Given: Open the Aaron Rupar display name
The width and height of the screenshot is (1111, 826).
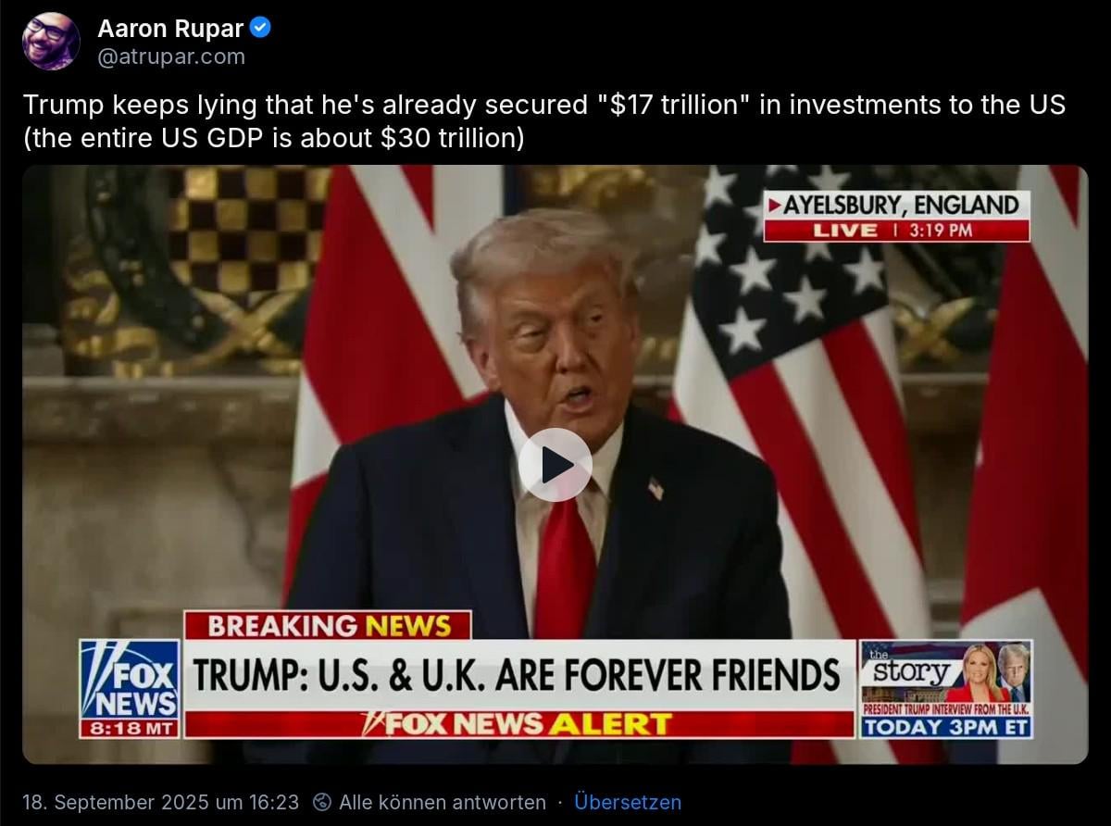Looking at the screenshot, I should pyautogui.click(x=170, y=29).
